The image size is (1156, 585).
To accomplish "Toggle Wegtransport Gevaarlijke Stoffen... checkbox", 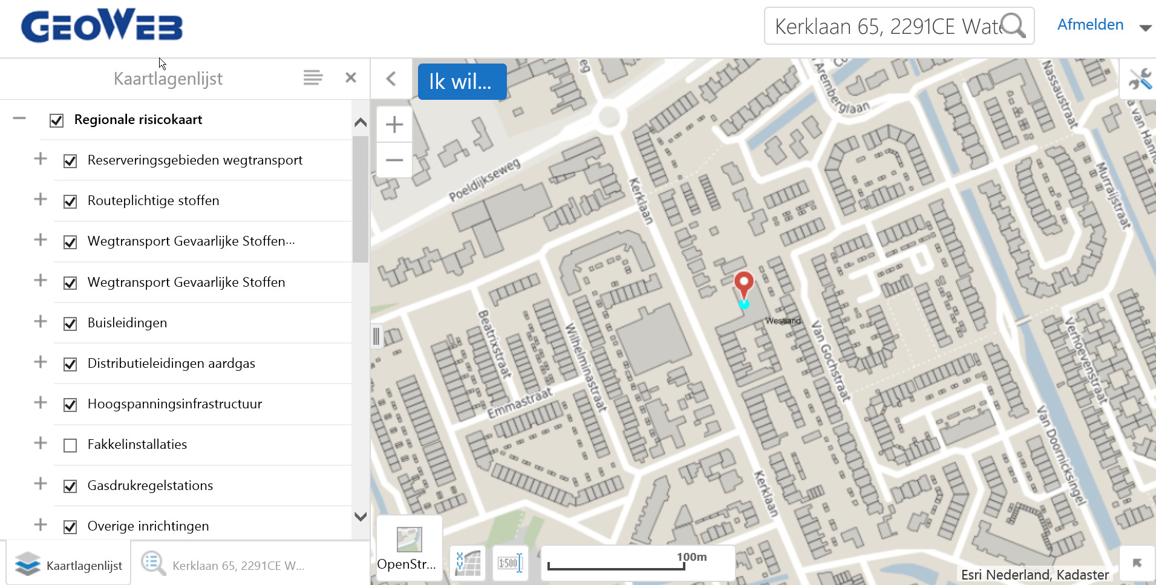I will [70, 242].
